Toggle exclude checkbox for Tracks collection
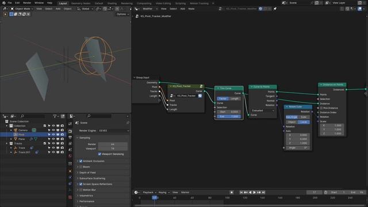The image size is (368, 207). coord(45,143)
